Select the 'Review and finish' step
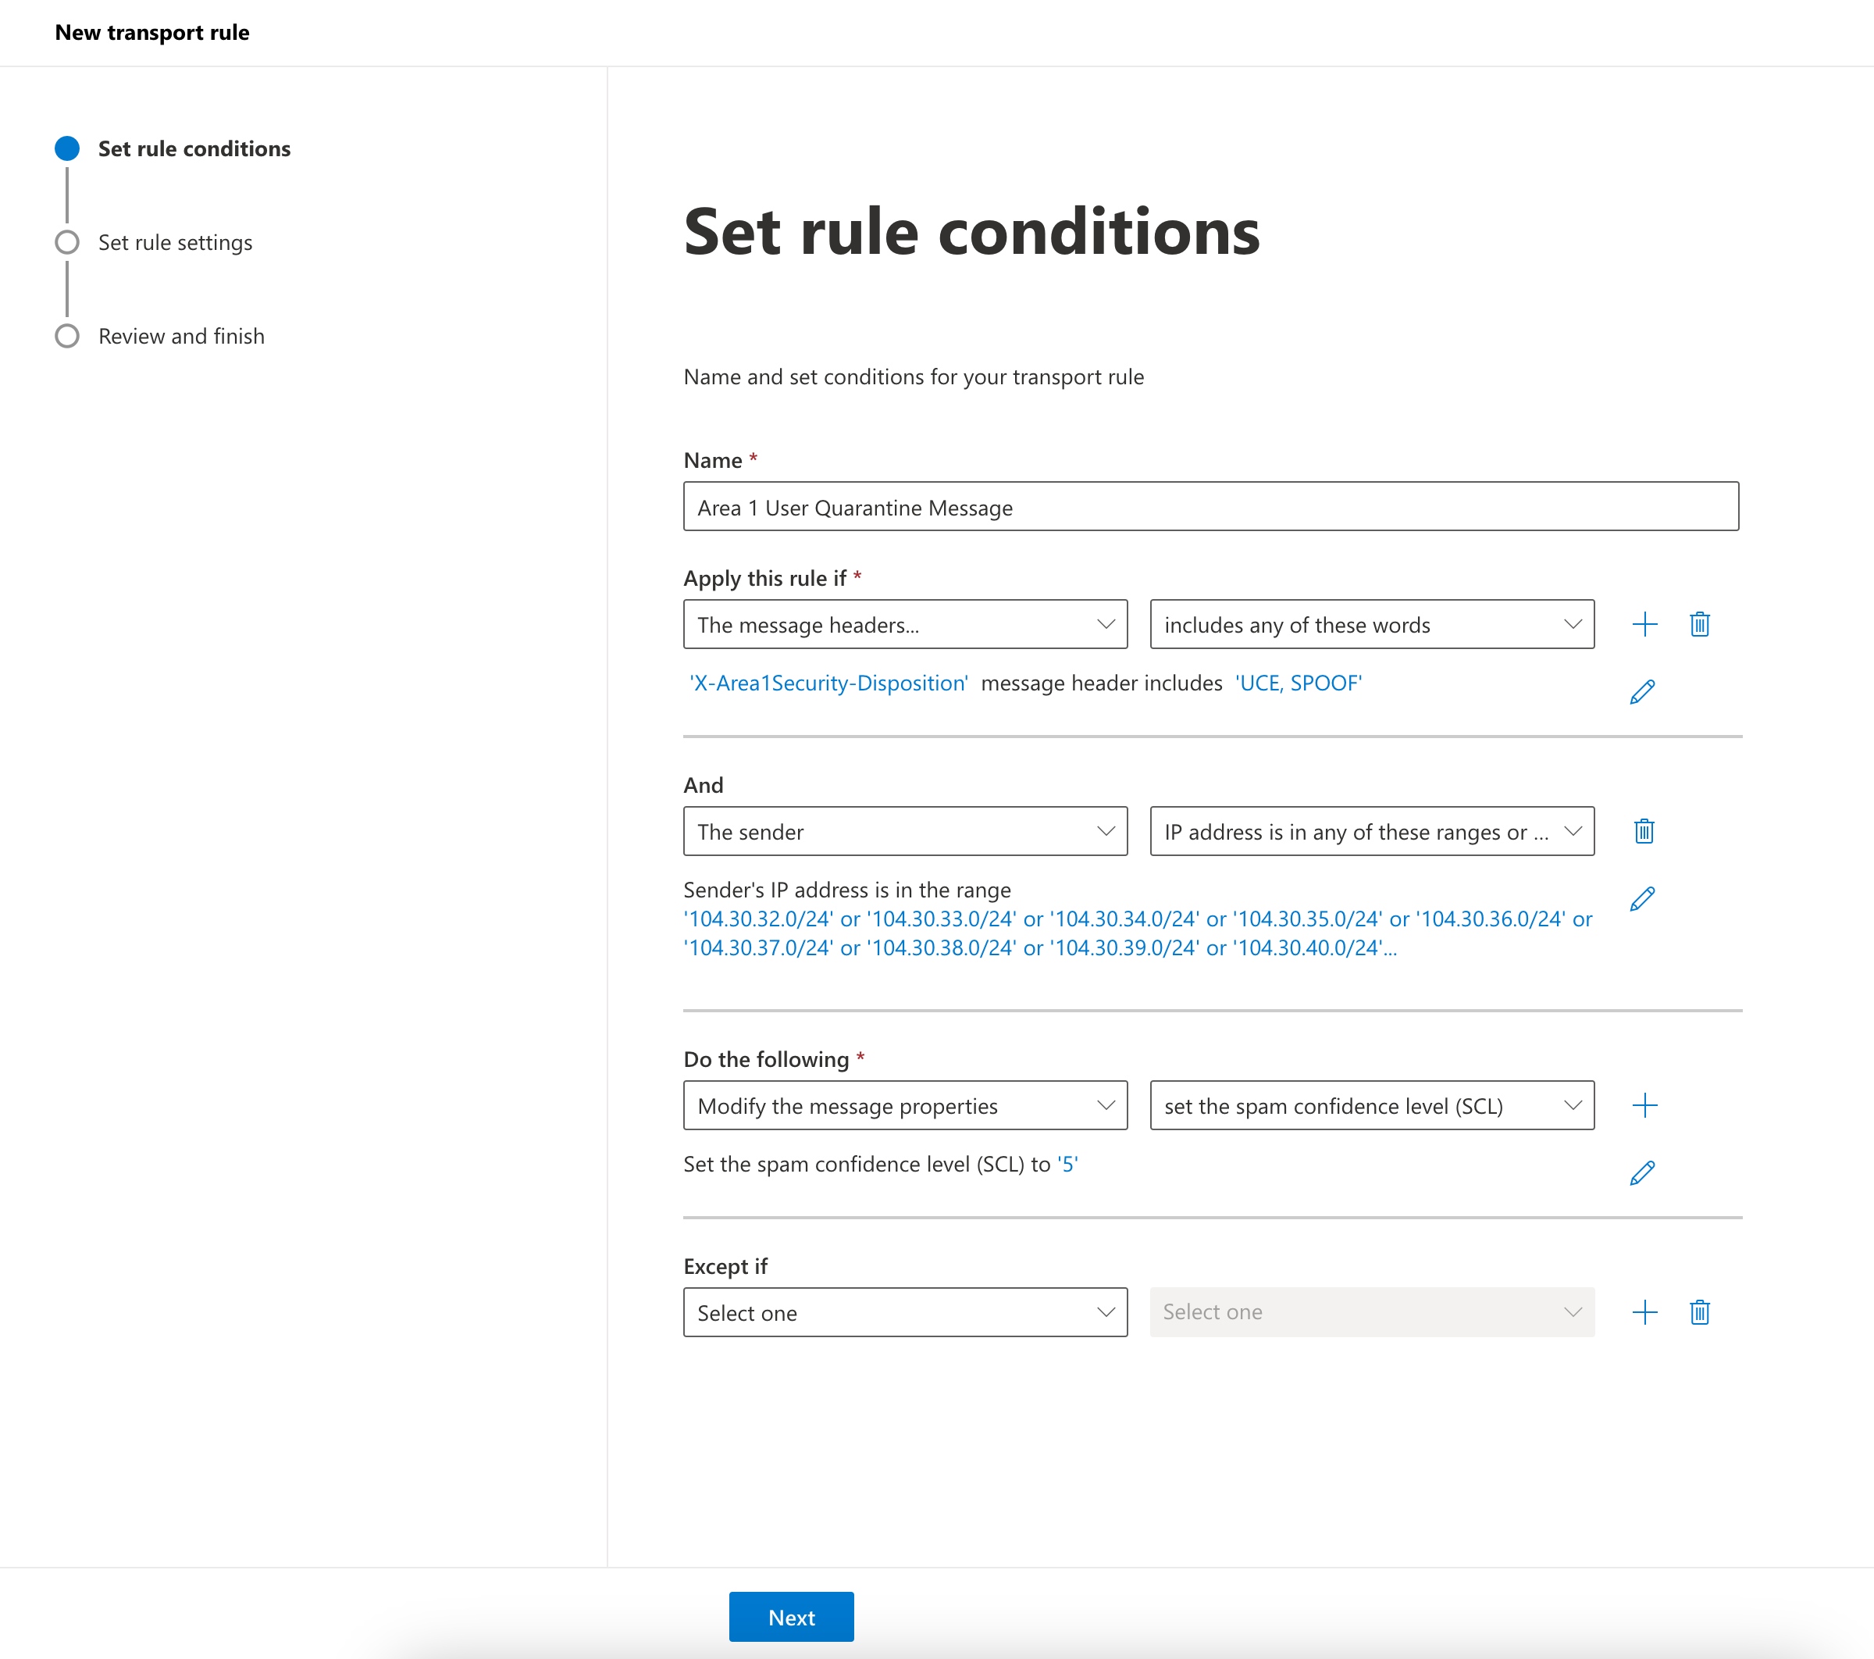1874x1659 pixels. (x=180, y=336)
